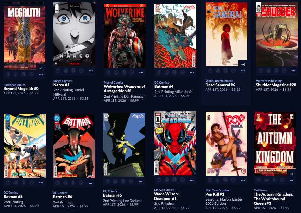Toggle read status for Batman #5 Lee Garbett printing
301x213 pixels.
[x=123, y=181]
